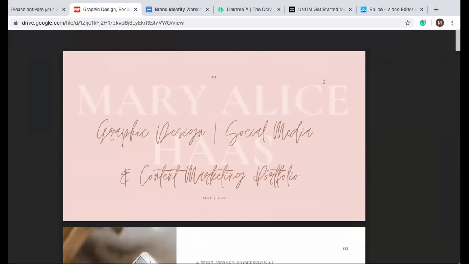
Task: Close the Splice Video Editor tab
Action: [422, 10]
